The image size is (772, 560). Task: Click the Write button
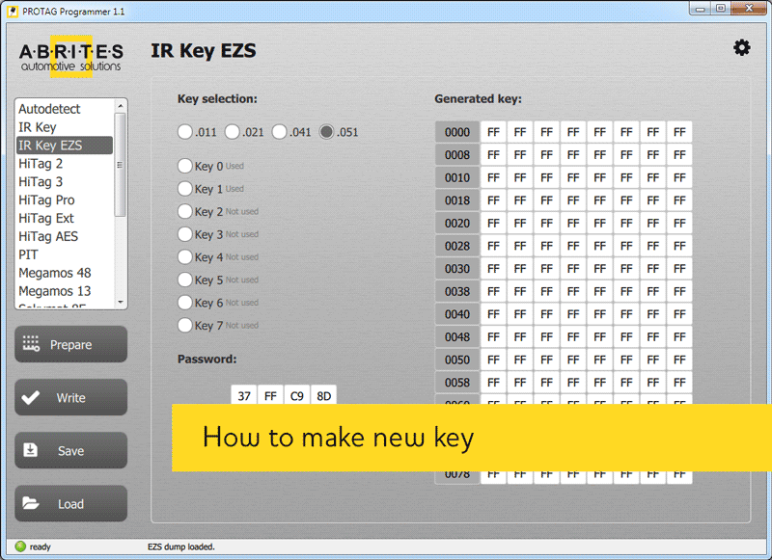click(x=70, y=397)
